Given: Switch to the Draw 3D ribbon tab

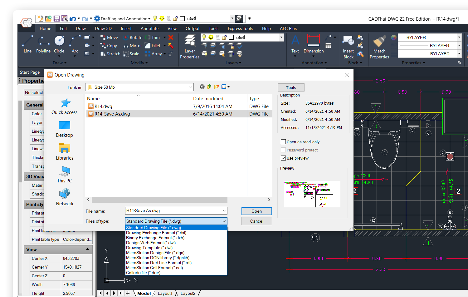Looking at the screenshot, I should [103, 28].
